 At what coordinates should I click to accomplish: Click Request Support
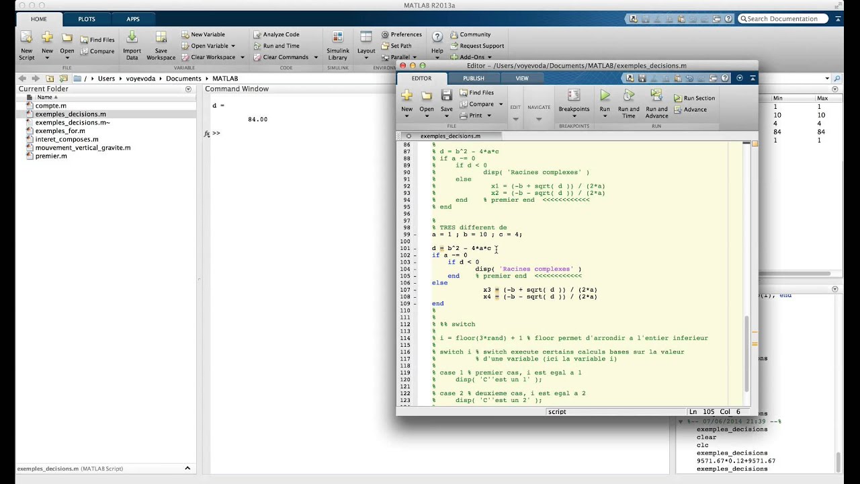[x=476, y=46]
